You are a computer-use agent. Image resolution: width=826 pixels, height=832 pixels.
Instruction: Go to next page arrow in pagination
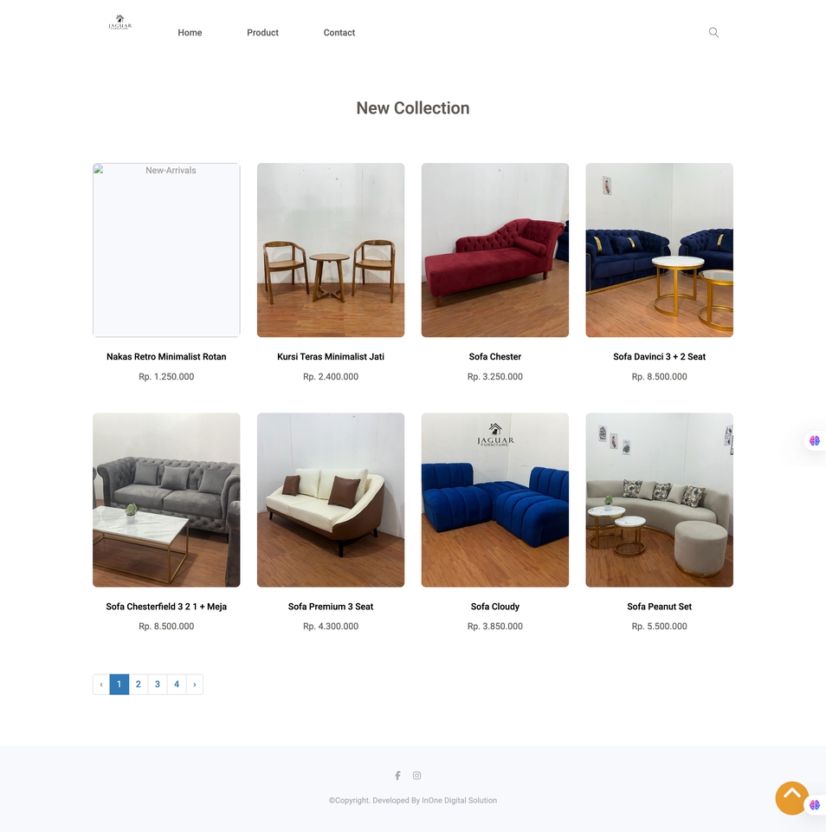pos(195,685)
